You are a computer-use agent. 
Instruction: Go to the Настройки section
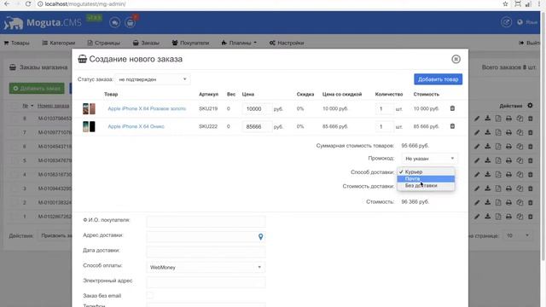click(287, 43)
